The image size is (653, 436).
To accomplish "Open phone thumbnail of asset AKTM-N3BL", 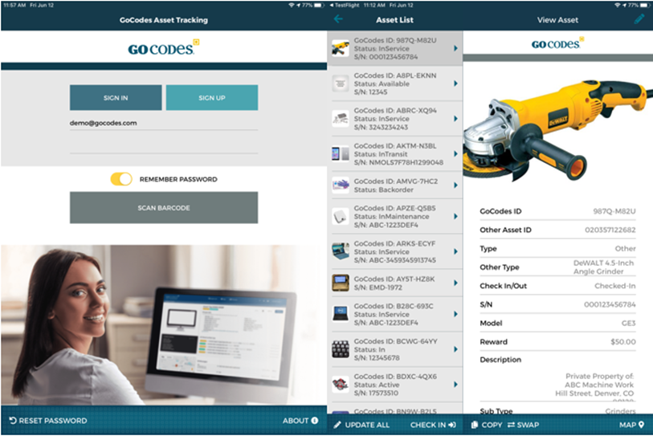I will 341,154.
